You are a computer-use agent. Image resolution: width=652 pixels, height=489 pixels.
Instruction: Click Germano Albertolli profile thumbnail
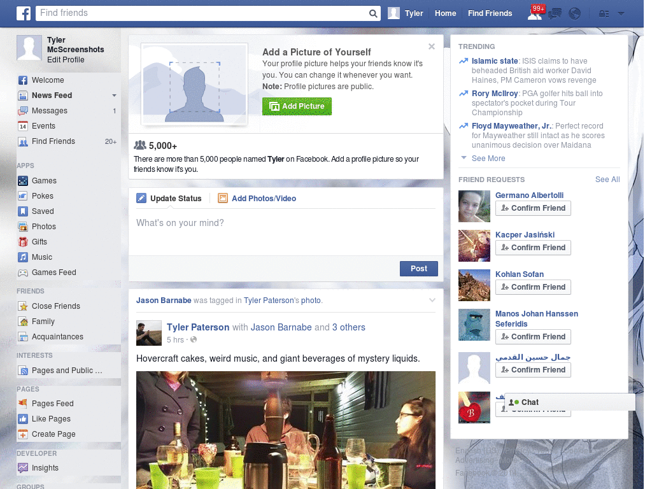tap(474, 206)
